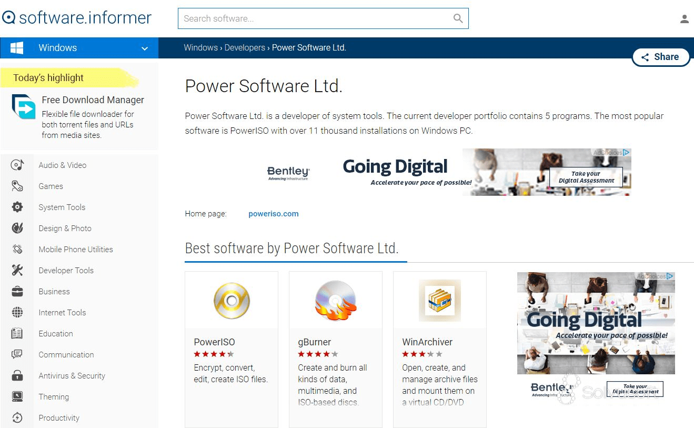Open the Antivirus & Security category
The width and height of the screenshot is (694, 428).
click(x=72, y=376)
